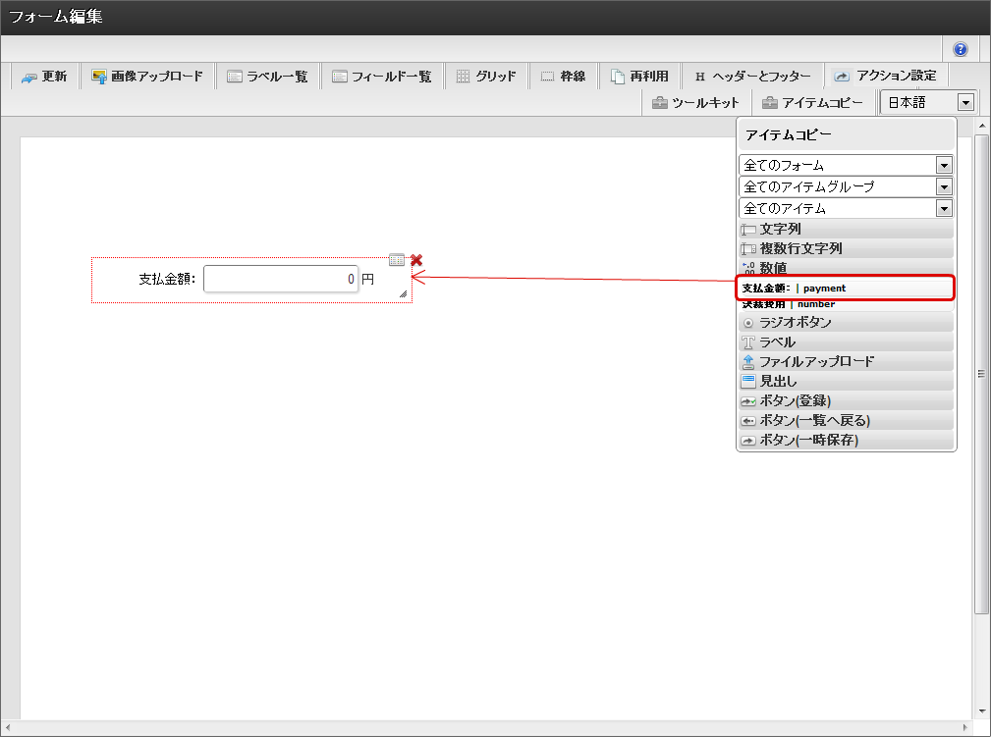Select the 支払金額 payment item
991x737 pixels.
(845, 288)
